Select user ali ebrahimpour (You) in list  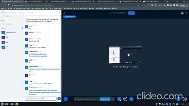(12, 32)
